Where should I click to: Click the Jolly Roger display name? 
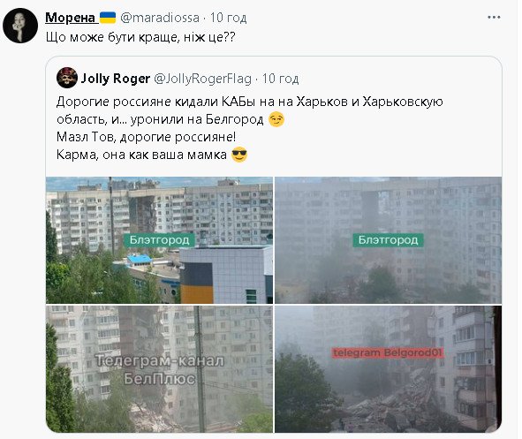click(x=116, y=79)
